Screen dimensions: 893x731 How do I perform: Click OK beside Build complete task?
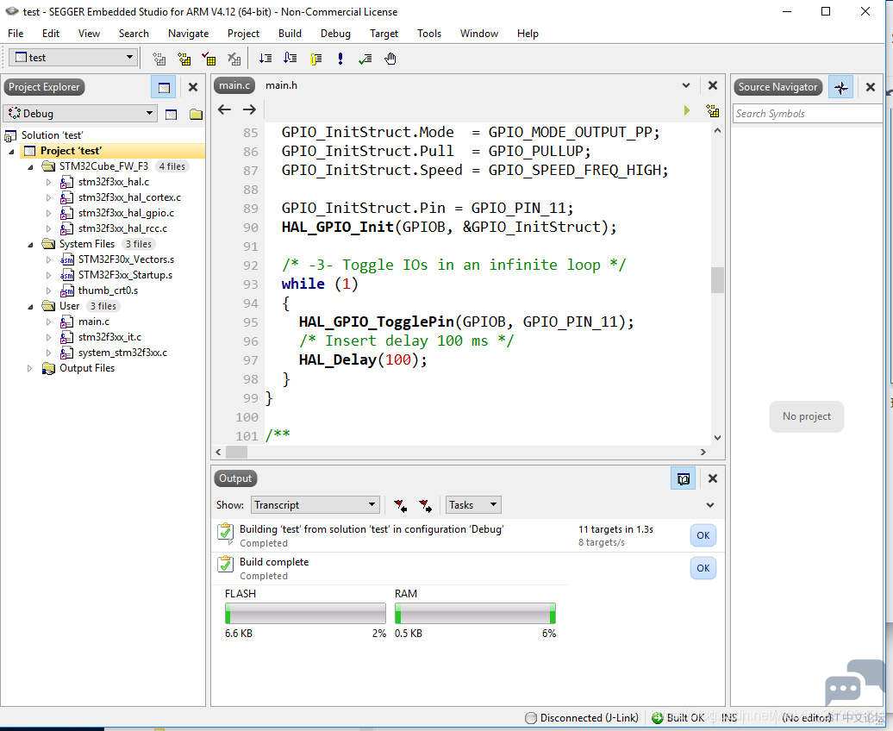pos(703,568)
